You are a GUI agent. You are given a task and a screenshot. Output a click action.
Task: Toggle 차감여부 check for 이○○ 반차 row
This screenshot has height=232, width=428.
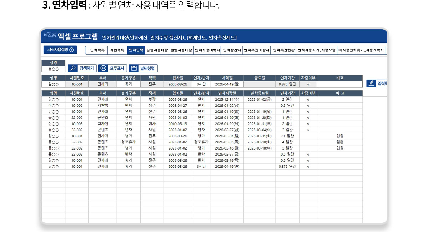pyautogui.click(x=308, y=106)
